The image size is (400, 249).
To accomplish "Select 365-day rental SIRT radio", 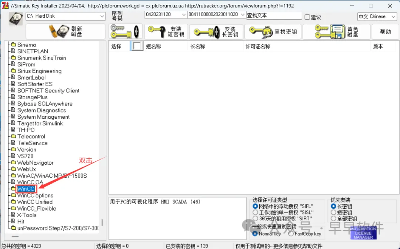I will pos(255,218).
